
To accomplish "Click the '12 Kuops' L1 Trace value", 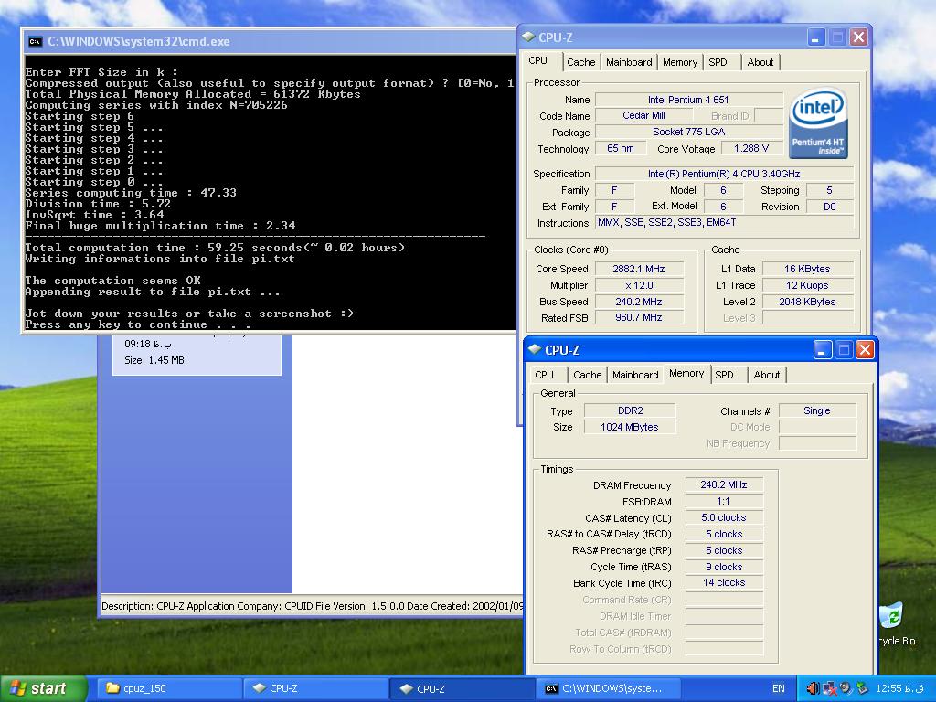I will (x=807, y=285).
